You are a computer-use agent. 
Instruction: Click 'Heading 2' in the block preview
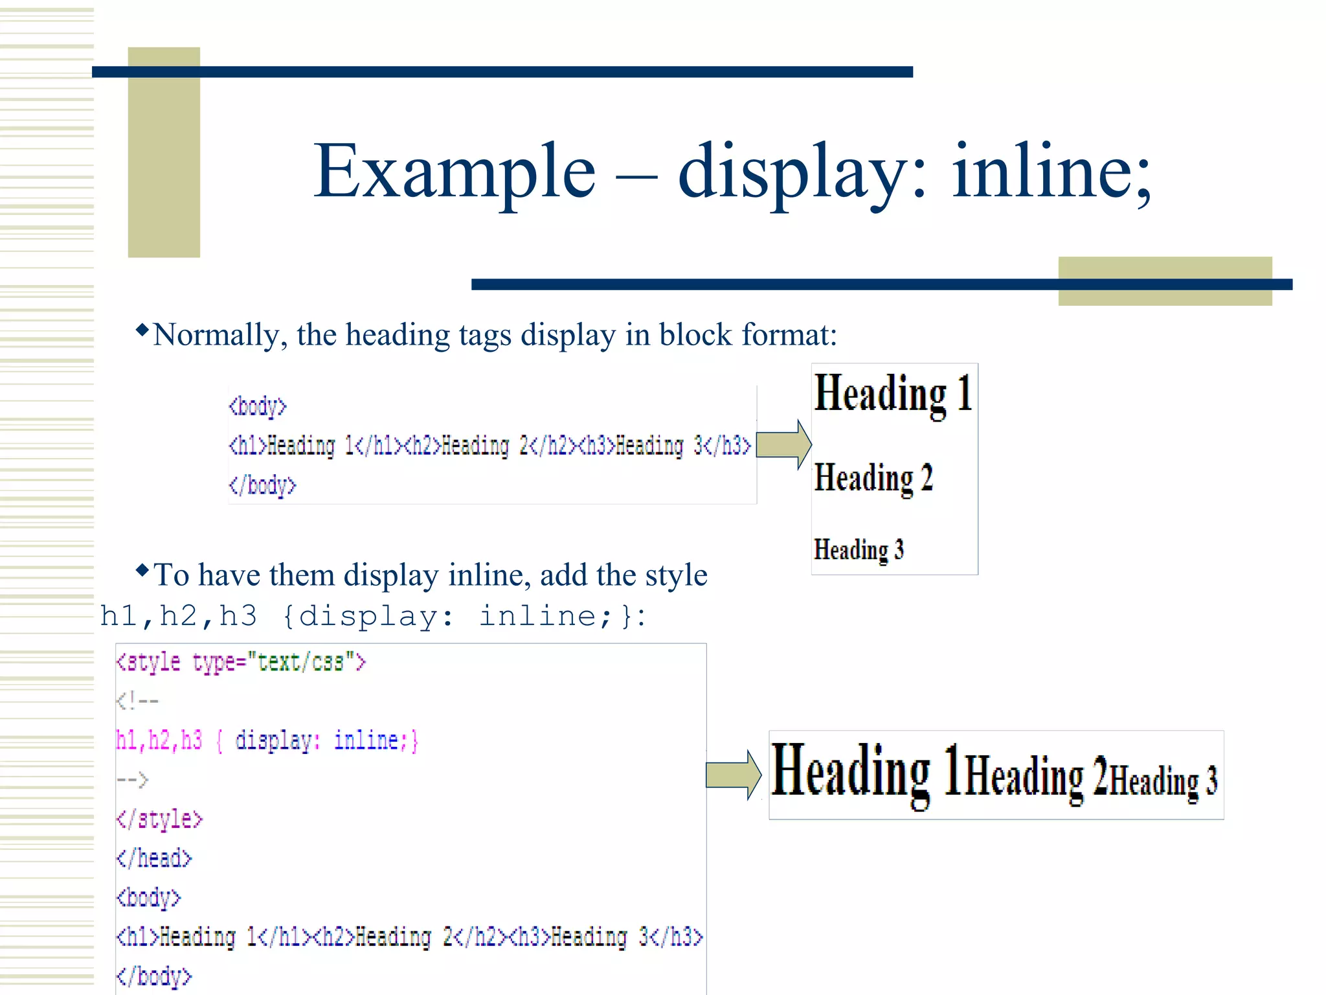(x=873, y=478)
